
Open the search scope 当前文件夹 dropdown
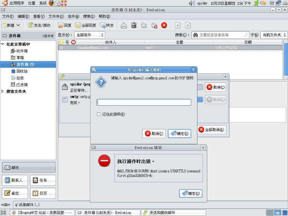pyautogui.click(x=274, y=35)
